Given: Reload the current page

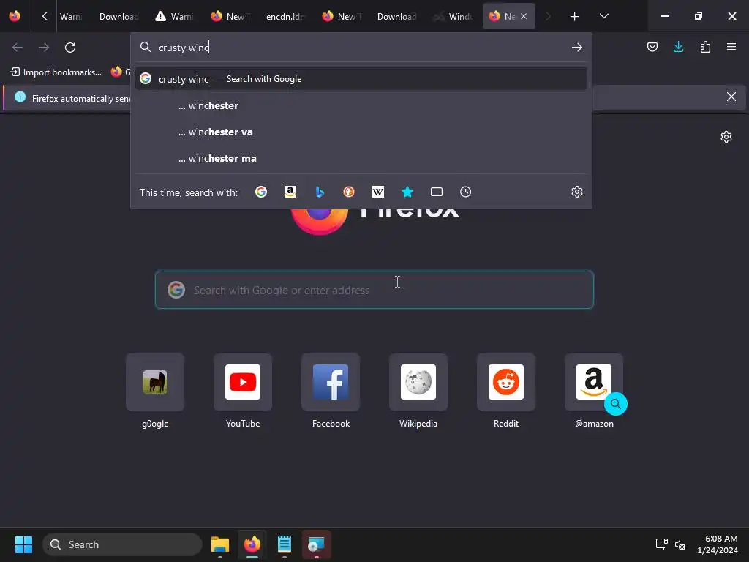Looking at the screenshot, I should pos(70,48).
